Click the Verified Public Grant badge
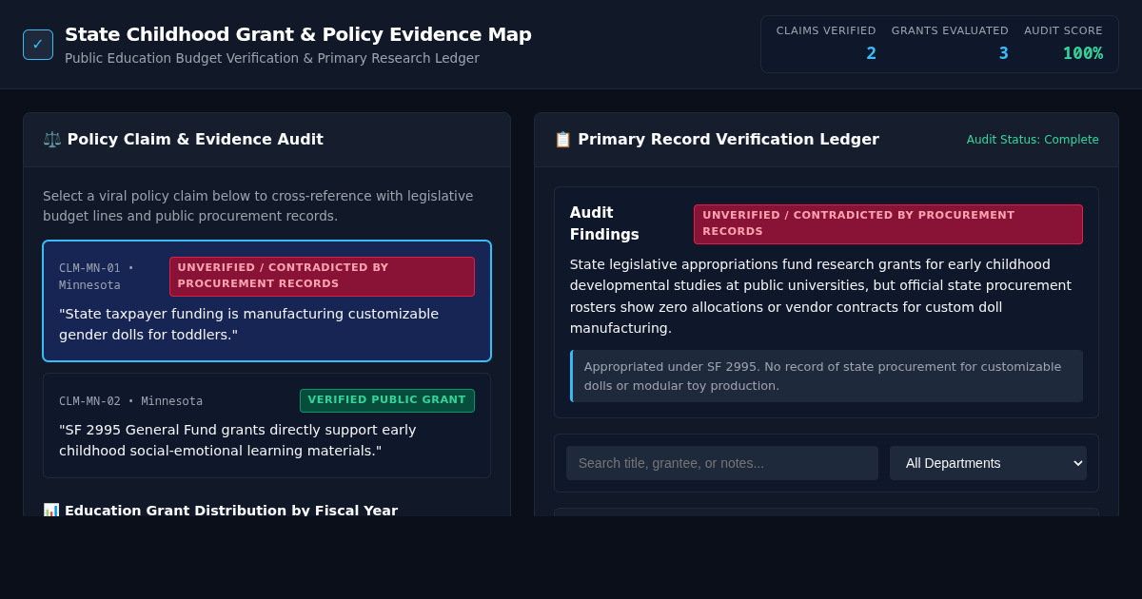The height and width of the screenshot is (599, 1142). (x=387, y=400)
